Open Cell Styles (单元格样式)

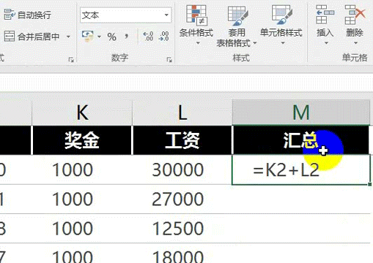[x=281, y=20]
